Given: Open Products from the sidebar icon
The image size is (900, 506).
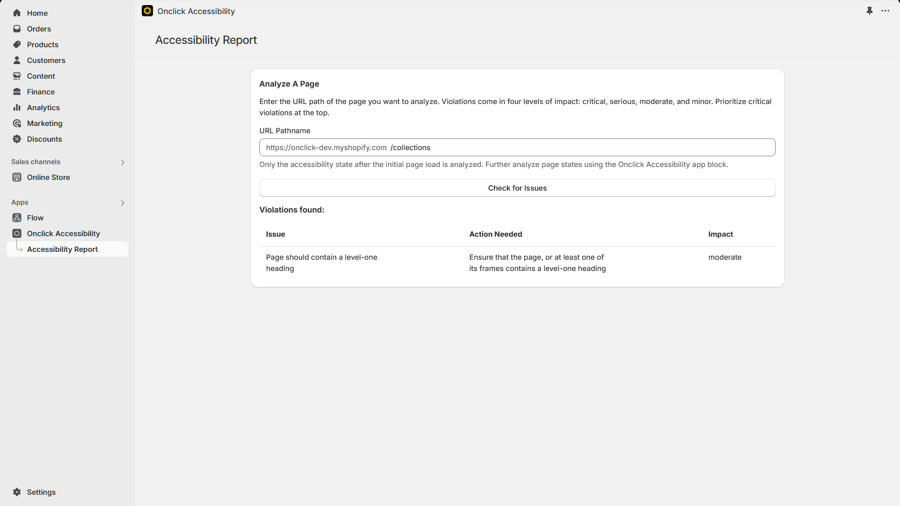Looking at the screenshot, I should point(16,44).
